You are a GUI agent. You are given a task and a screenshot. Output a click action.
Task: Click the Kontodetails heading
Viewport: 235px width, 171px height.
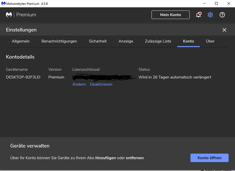(20, 57)
